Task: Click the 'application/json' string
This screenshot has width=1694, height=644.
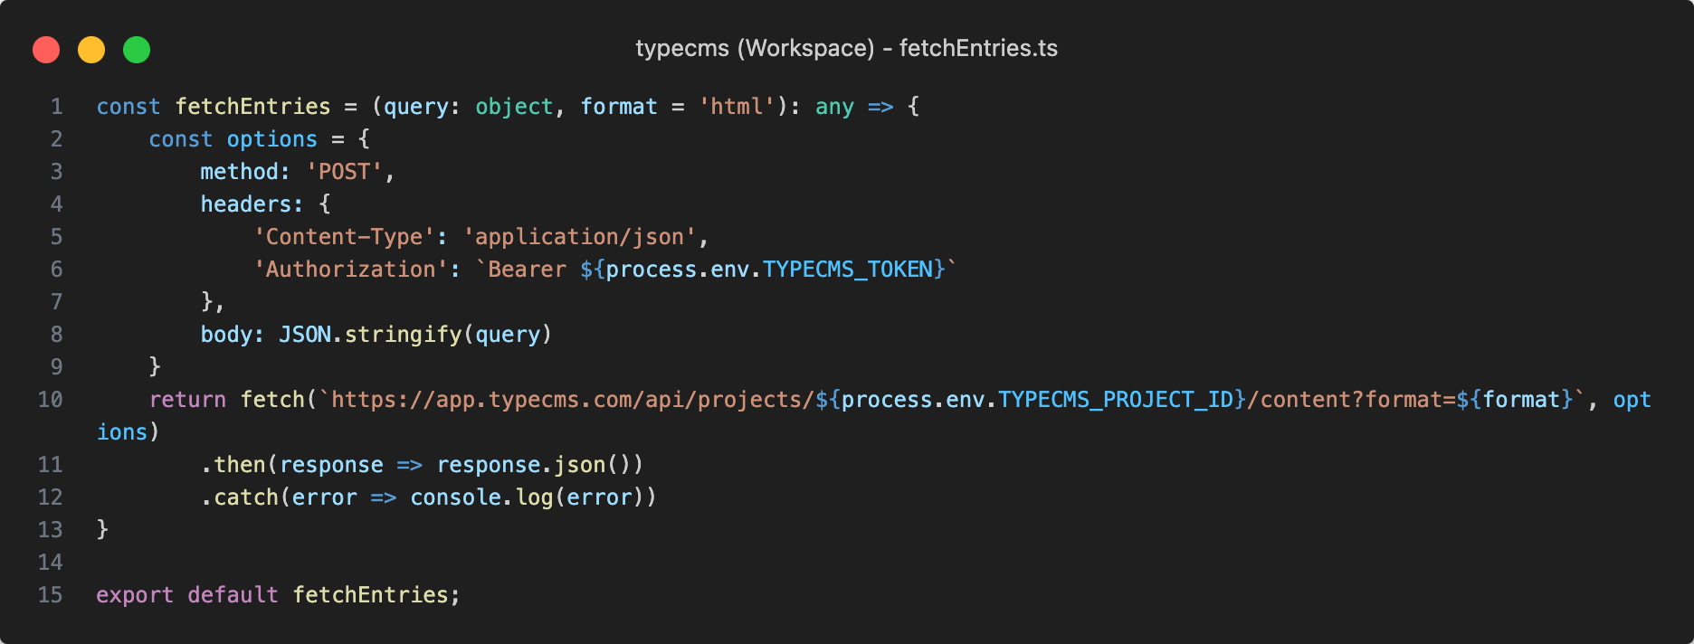Action: coord(579,237)
